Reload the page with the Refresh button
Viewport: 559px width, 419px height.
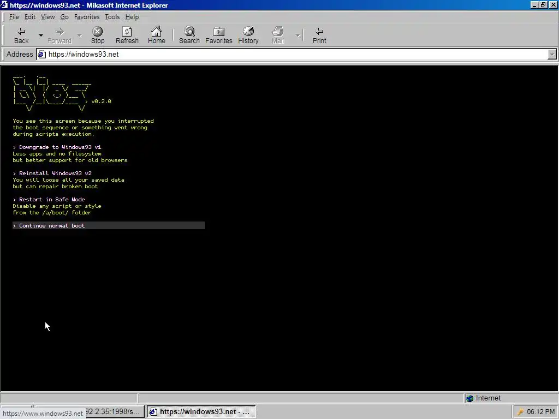point(127,35)
